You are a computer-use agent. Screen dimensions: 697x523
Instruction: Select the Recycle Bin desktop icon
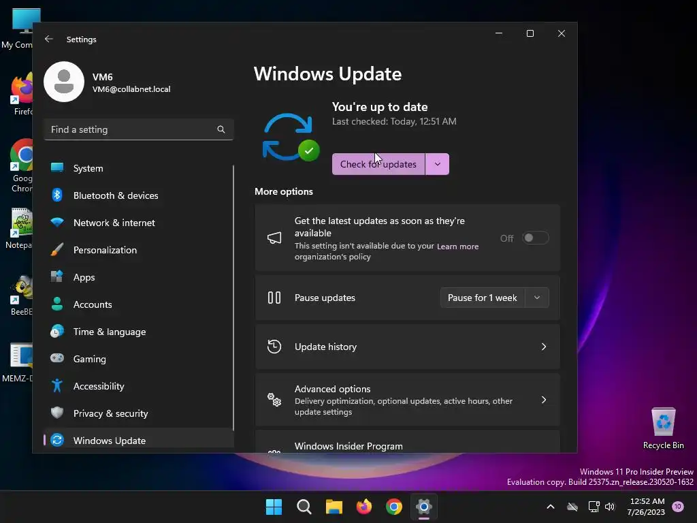point(663,429)
